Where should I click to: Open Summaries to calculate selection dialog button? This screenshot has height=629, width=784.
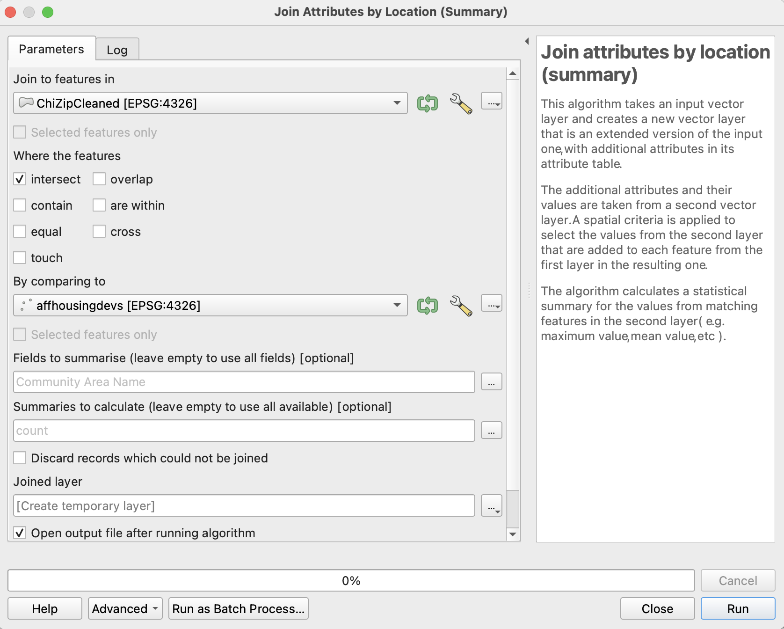[x=492, y=431]
